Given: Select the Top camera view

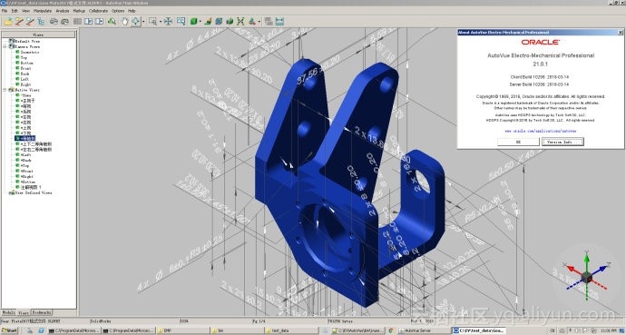Looking at the screenshot, I should [24, 57].
